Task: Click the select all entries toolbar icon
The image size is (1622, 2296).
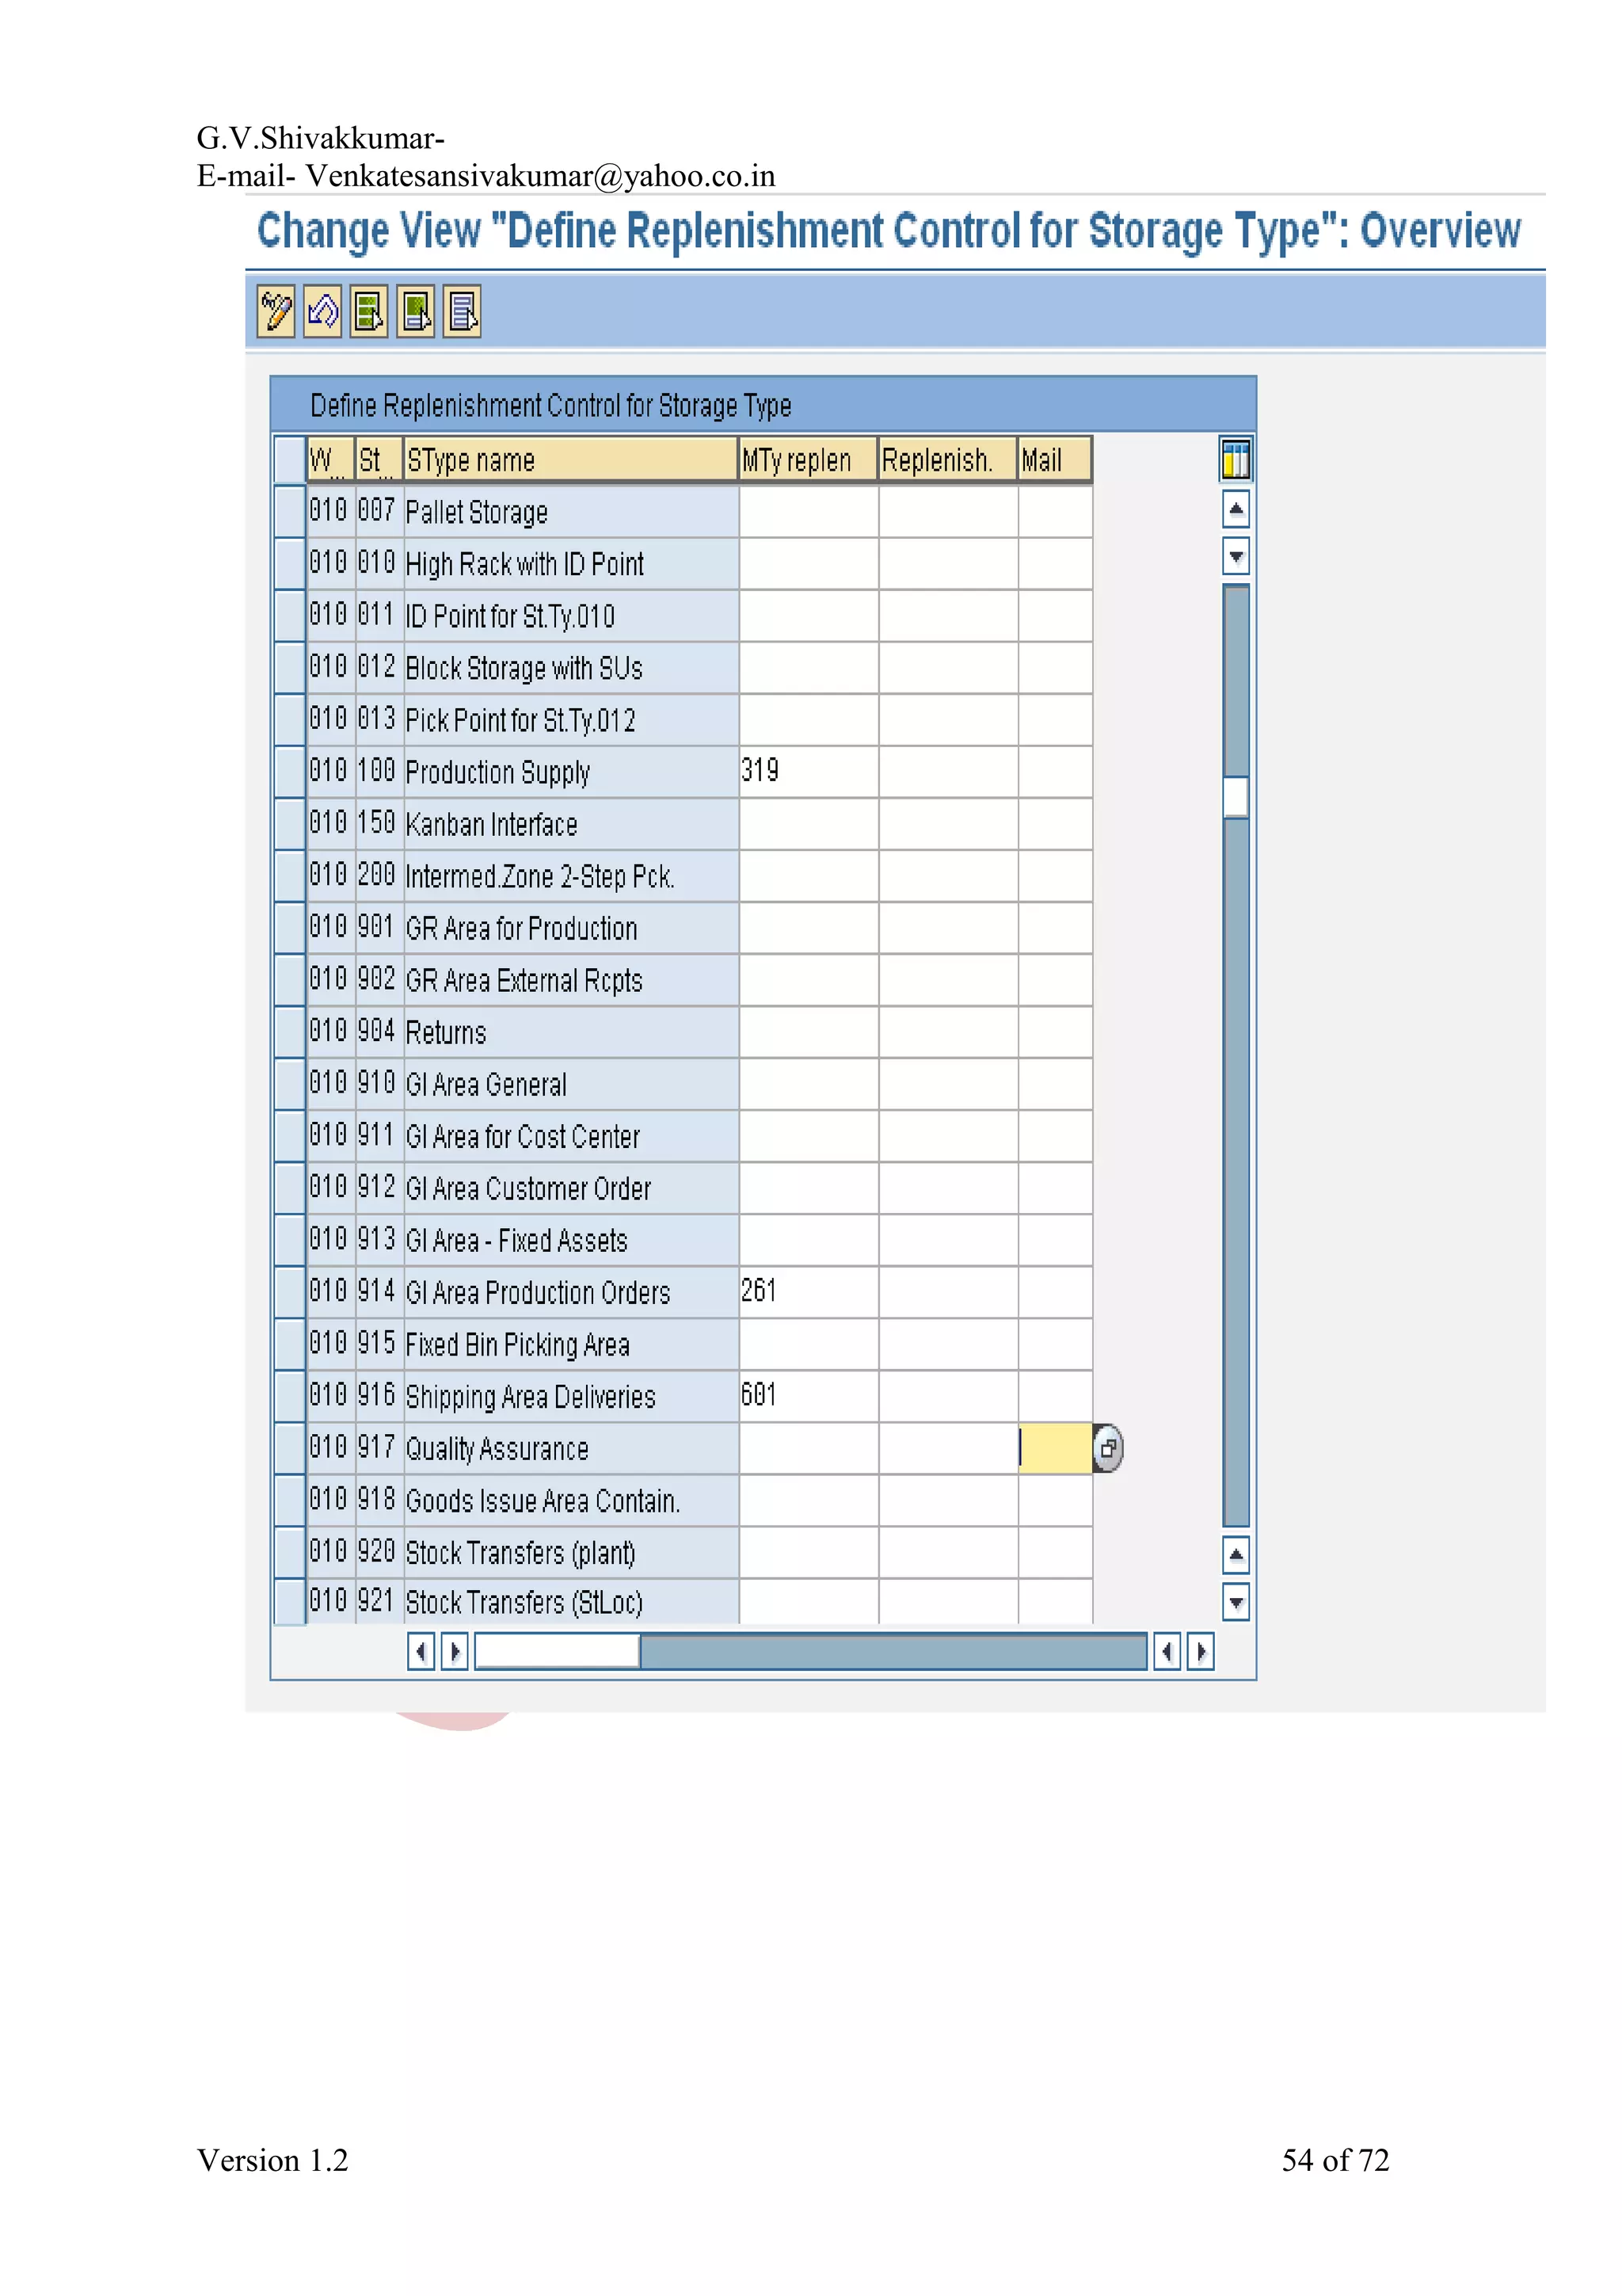Action: pyautogui.click(x=369, y=312)
